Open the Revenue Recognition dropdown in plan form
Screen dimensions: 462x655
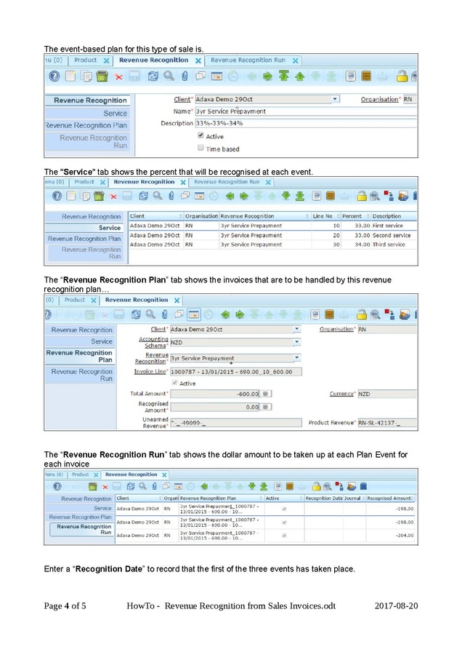click(x=296, y=358)
